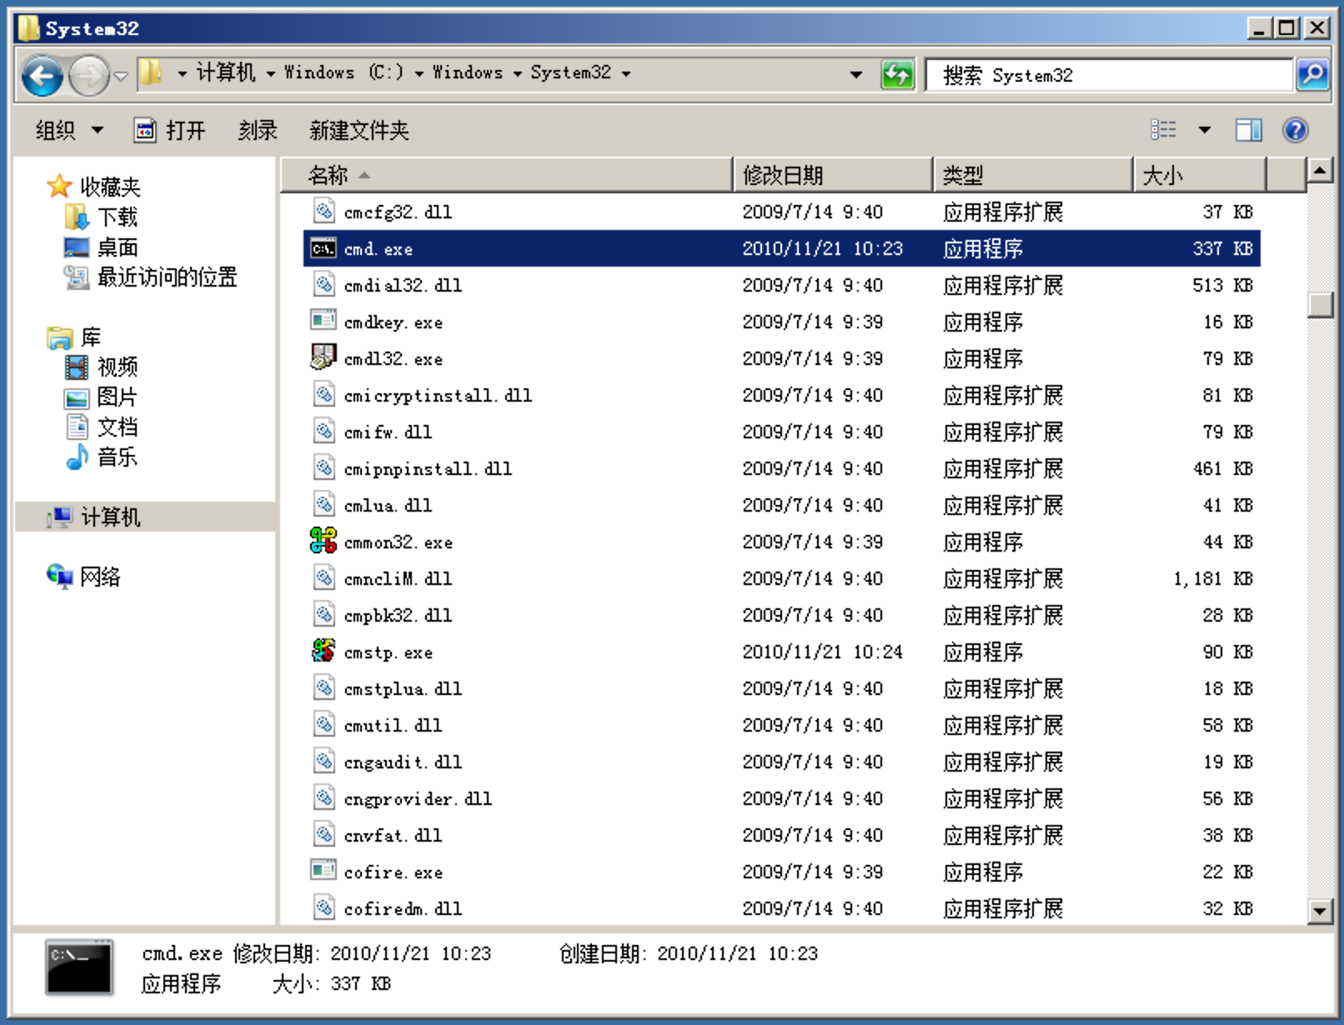Select the cofiredm.dll file name
Screen dimensions: 1344x1025
(x=403, y=908)
